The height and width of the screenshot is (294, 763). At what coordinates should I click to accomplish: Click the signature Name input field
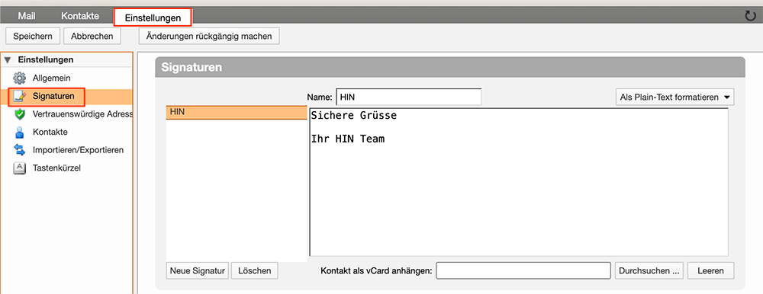pyautogui.click(x=409, y=97)
